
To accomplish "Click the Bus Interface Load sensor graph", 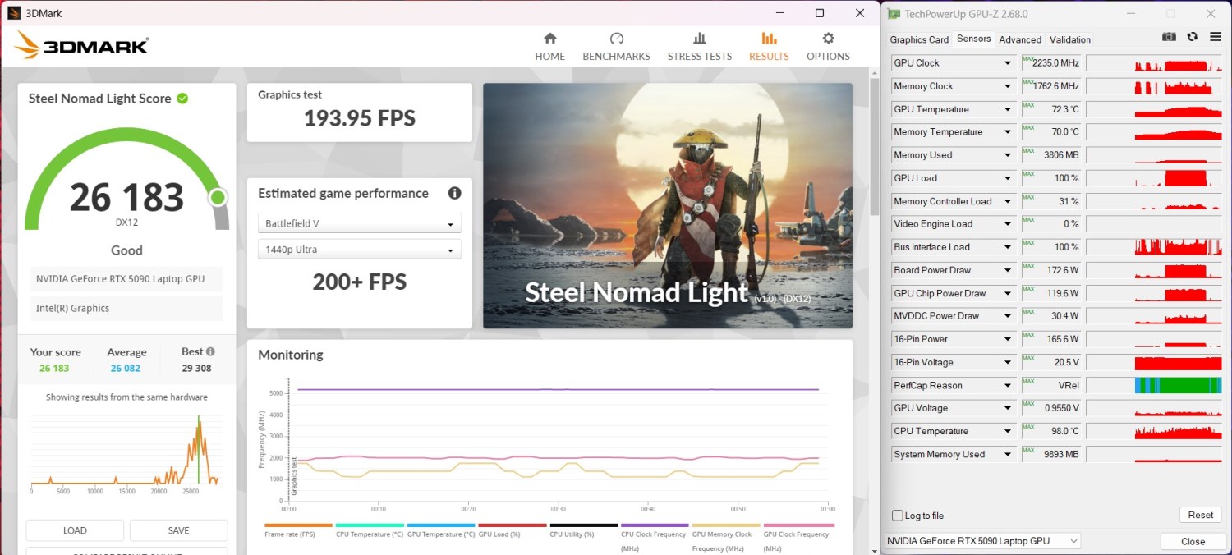I will pos(1154,247).
